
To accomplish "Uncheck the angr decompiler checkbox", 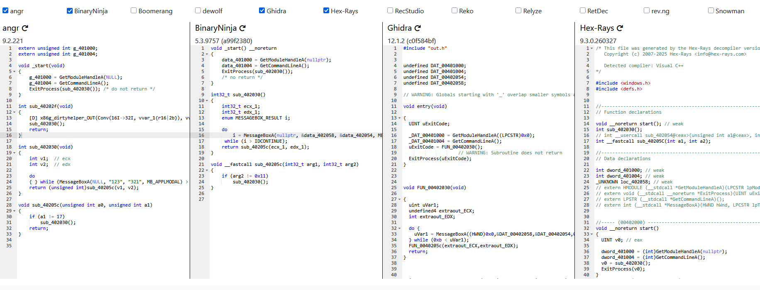I will (5, 10).
